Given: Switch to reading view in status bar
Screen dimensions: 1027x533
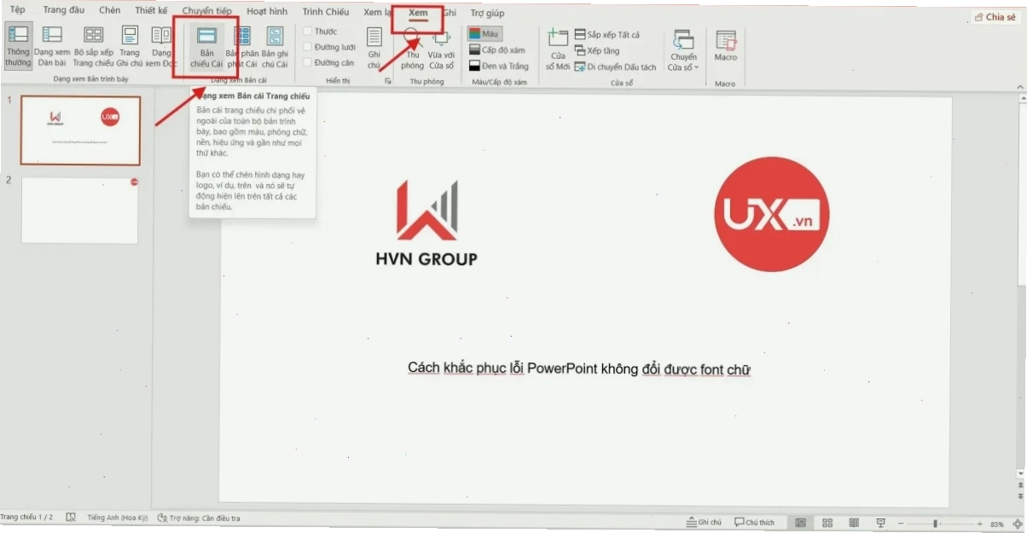Looking at the screenshot, I should (854, 523).
